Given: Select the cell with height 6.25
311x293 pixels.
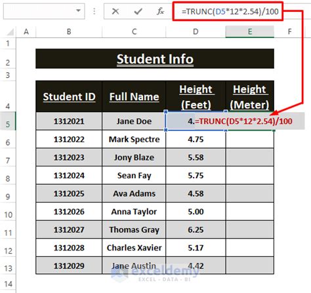Looking at the screenshot, I should [196, 229].
